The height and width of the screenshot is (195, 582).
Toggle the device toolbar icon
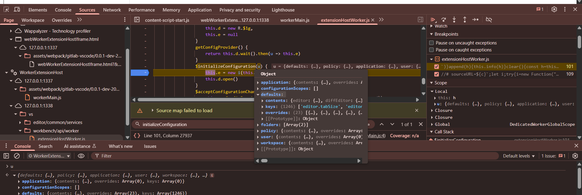click(x=17, y=9)
